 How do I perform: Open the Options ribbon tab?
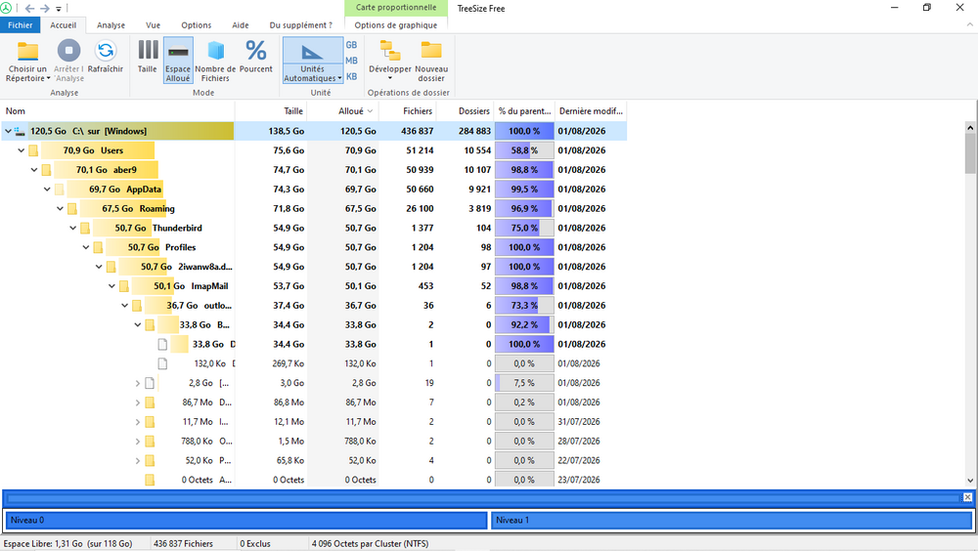pos(197,25)
